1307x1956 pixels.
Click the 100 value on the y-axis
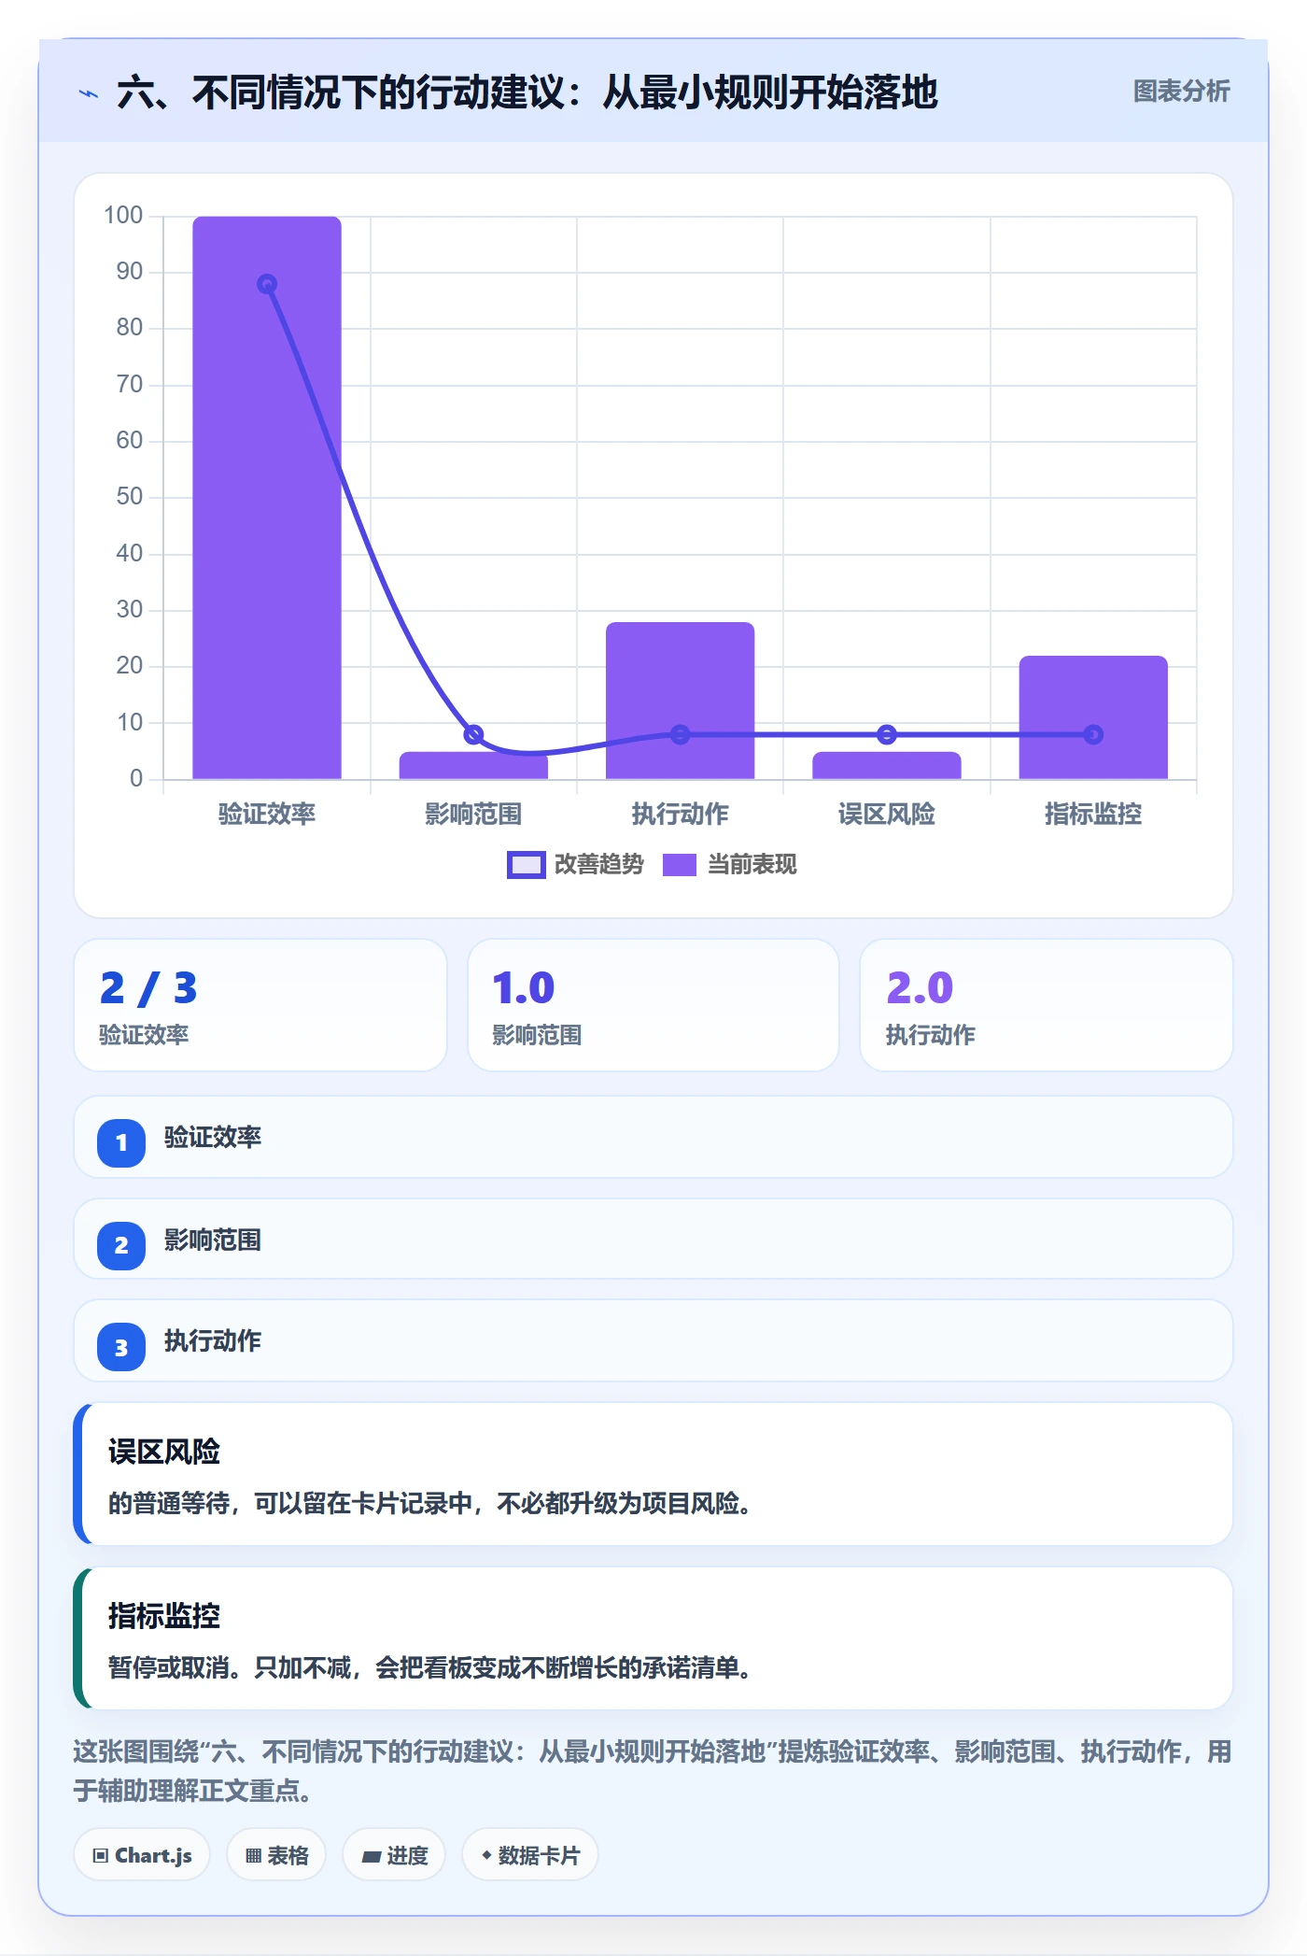[x=123, y=216]
